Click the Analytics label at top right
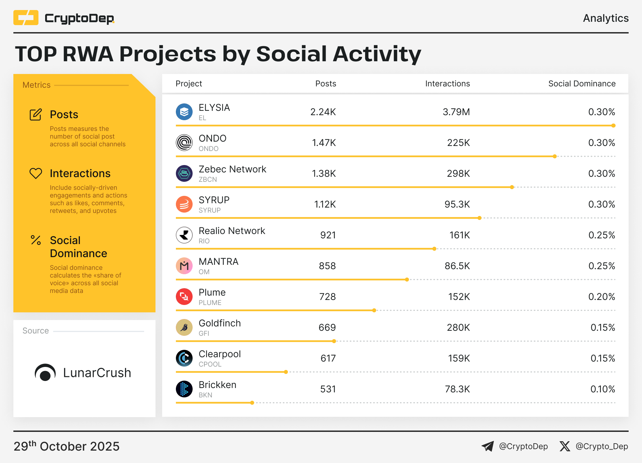 [606, 18]
